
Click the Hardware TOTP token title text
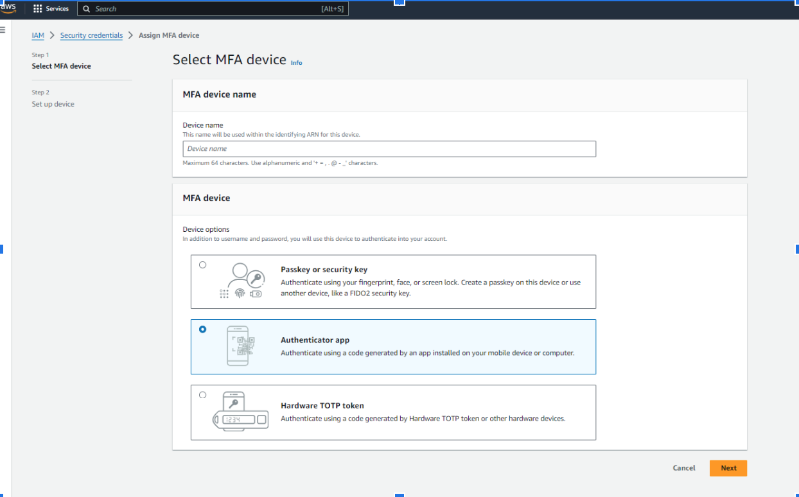click(322, 406)
